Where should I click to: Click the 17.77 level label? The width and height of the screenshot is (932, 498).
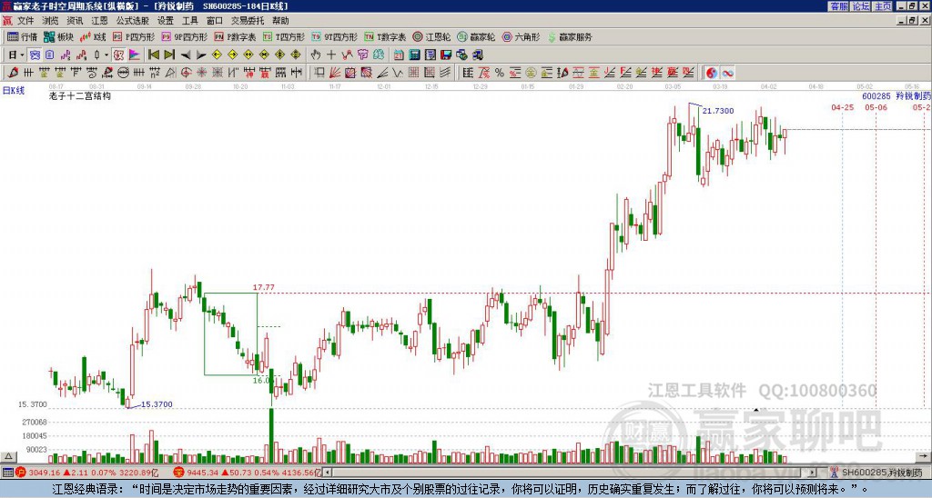[x=264, y=287]
